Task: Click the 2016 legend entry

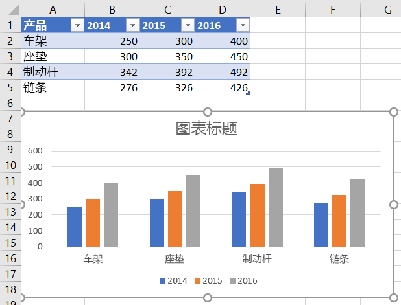Action: [243, 281]
